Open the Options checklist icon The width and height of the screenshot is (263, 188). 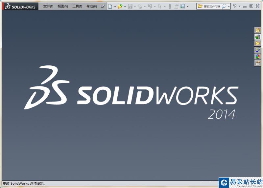point(182,6)
